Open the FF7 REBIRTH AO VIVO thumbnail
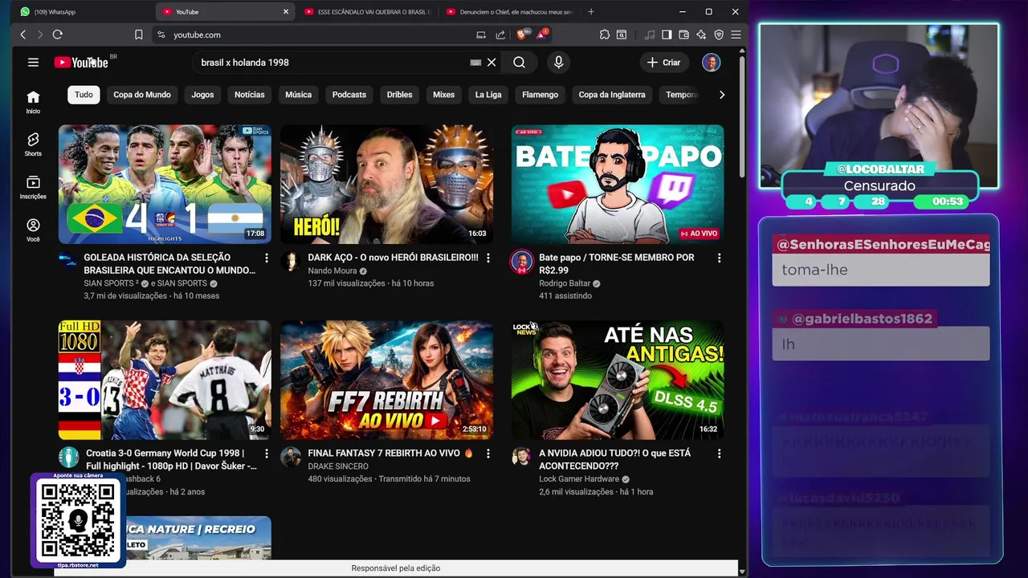Image resolution: width=1028 pixels, height=578 pixels. pyautogui.click(x=386, y=380)
